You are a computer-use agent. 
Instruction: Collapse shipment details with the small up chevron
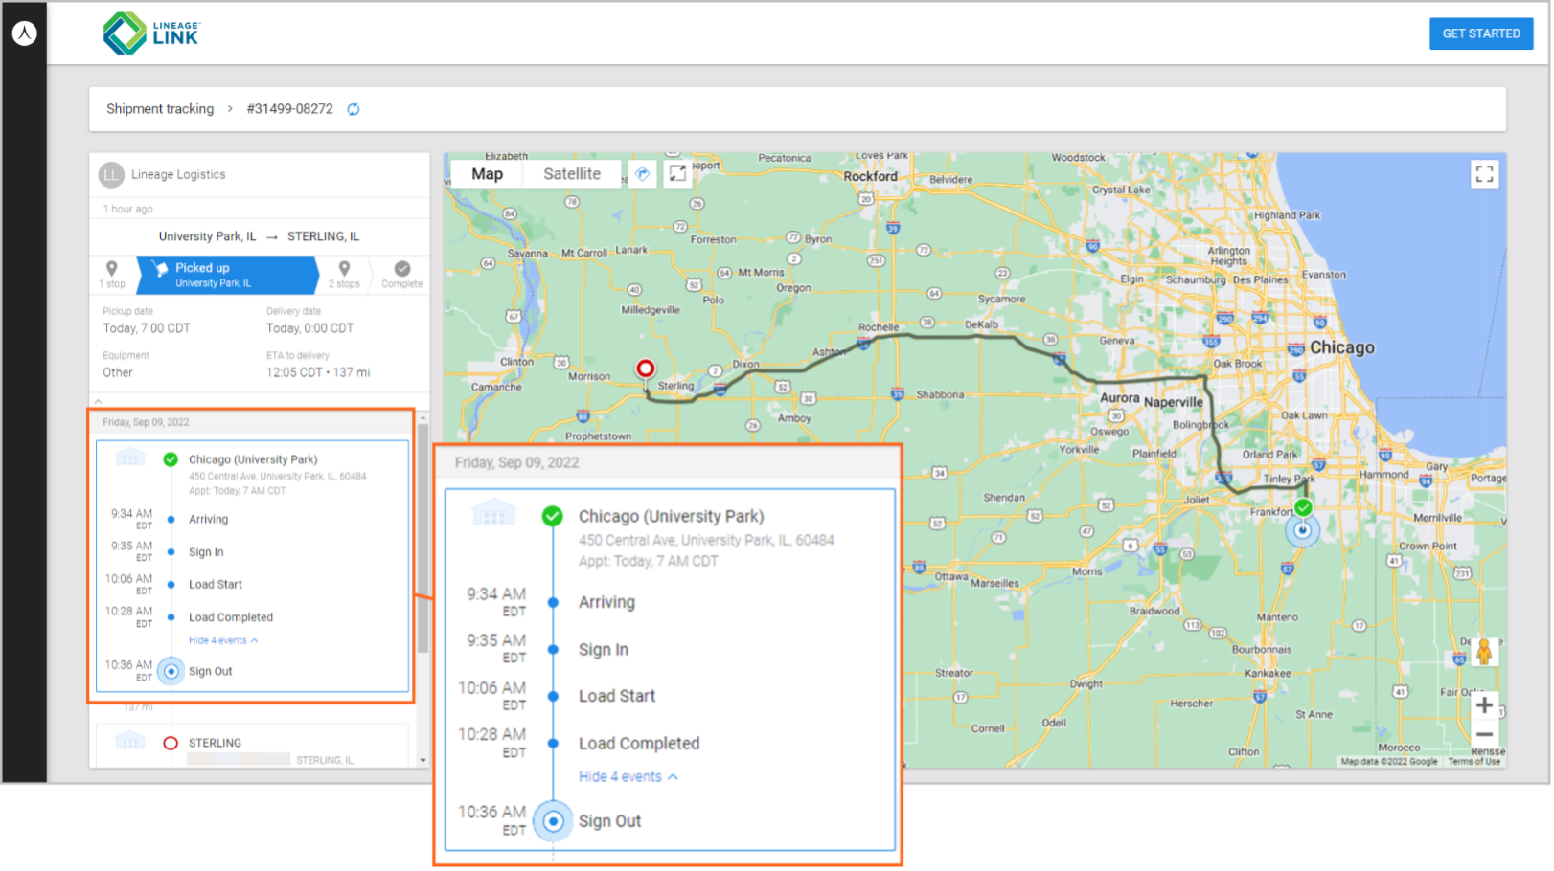coord(98,401)
